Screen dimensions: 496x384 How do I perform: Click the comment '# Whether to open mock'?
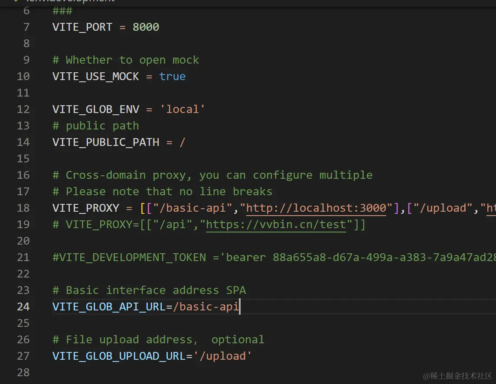click(x=126, y=60)
